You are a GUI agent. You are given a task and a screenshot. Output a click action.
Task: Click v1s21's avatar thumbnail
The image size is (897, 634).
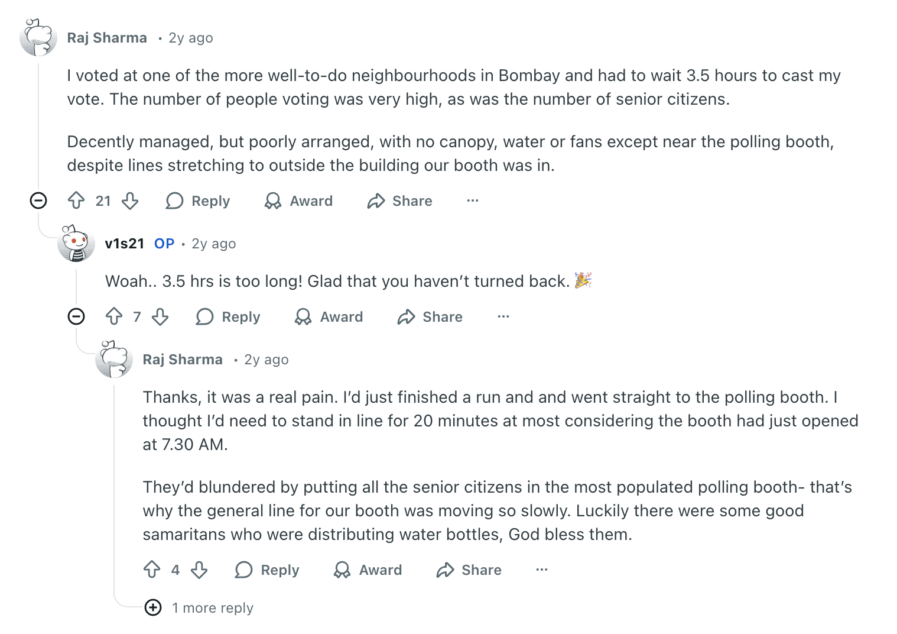(x=76, y=244)
